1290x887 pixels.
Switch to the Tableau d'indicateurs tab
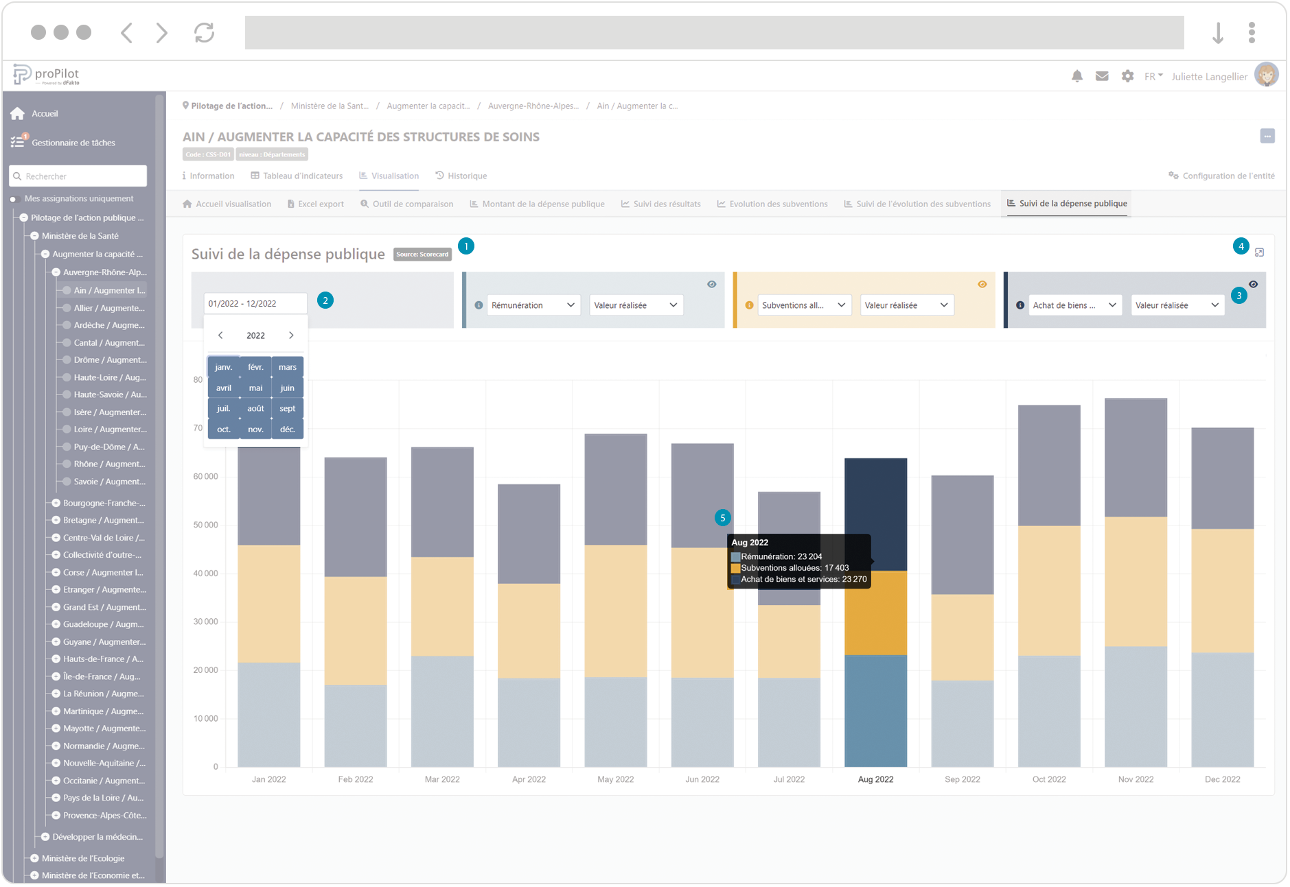(x=297, y=176)
